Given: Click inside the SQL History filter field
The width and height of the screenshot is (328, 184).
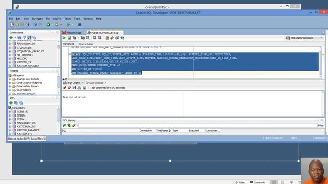Looking at the screenshot, I should (198, 125).
